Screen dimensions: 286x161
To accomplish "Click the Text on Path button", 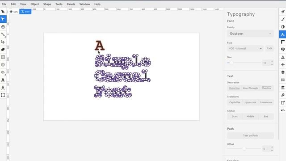I will click(250, 136).
